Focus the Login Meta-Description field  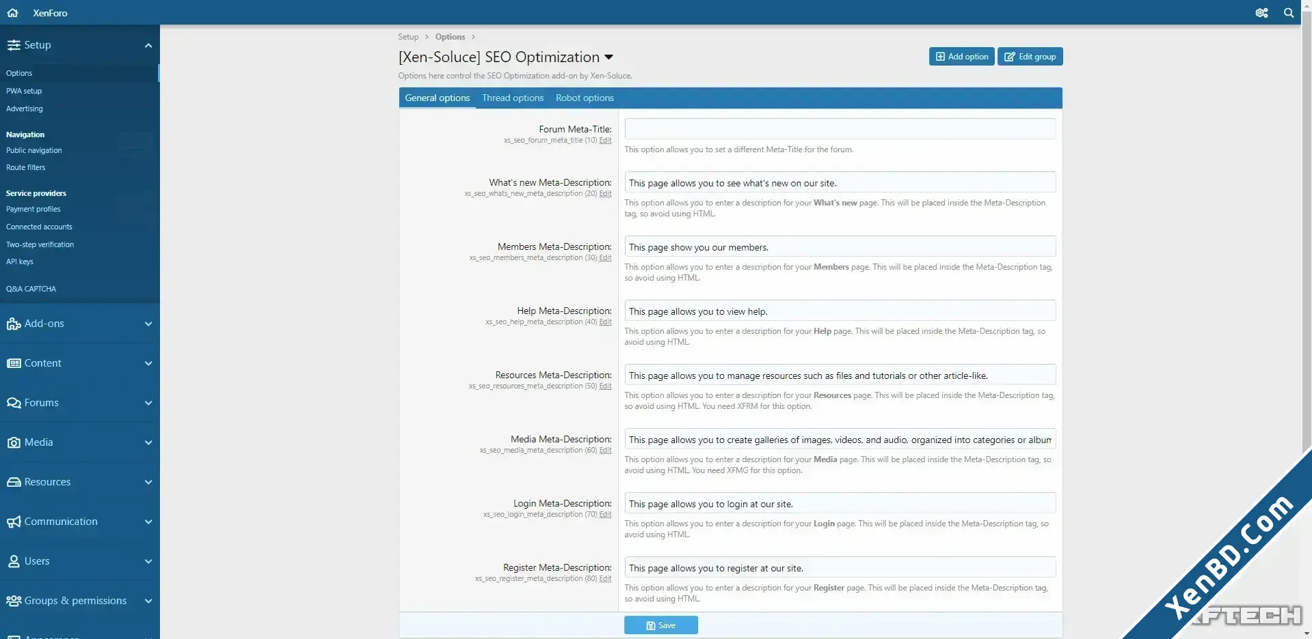(x=840, y=503)
